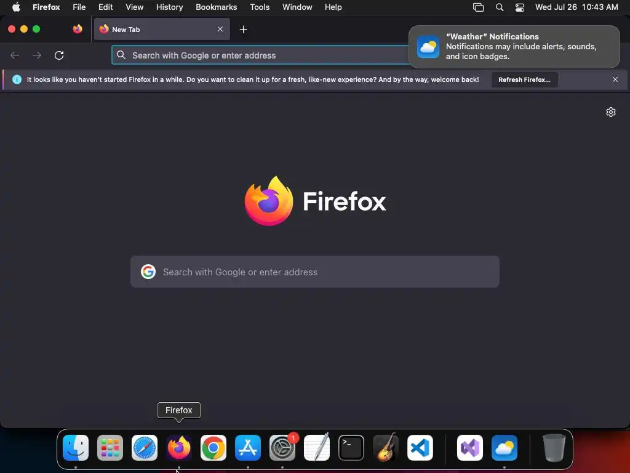Image resolution: width=630 pixels, height=473 pixels.
Task: Click the Firefox View pinned icon
Action: (x=78, y=29)
